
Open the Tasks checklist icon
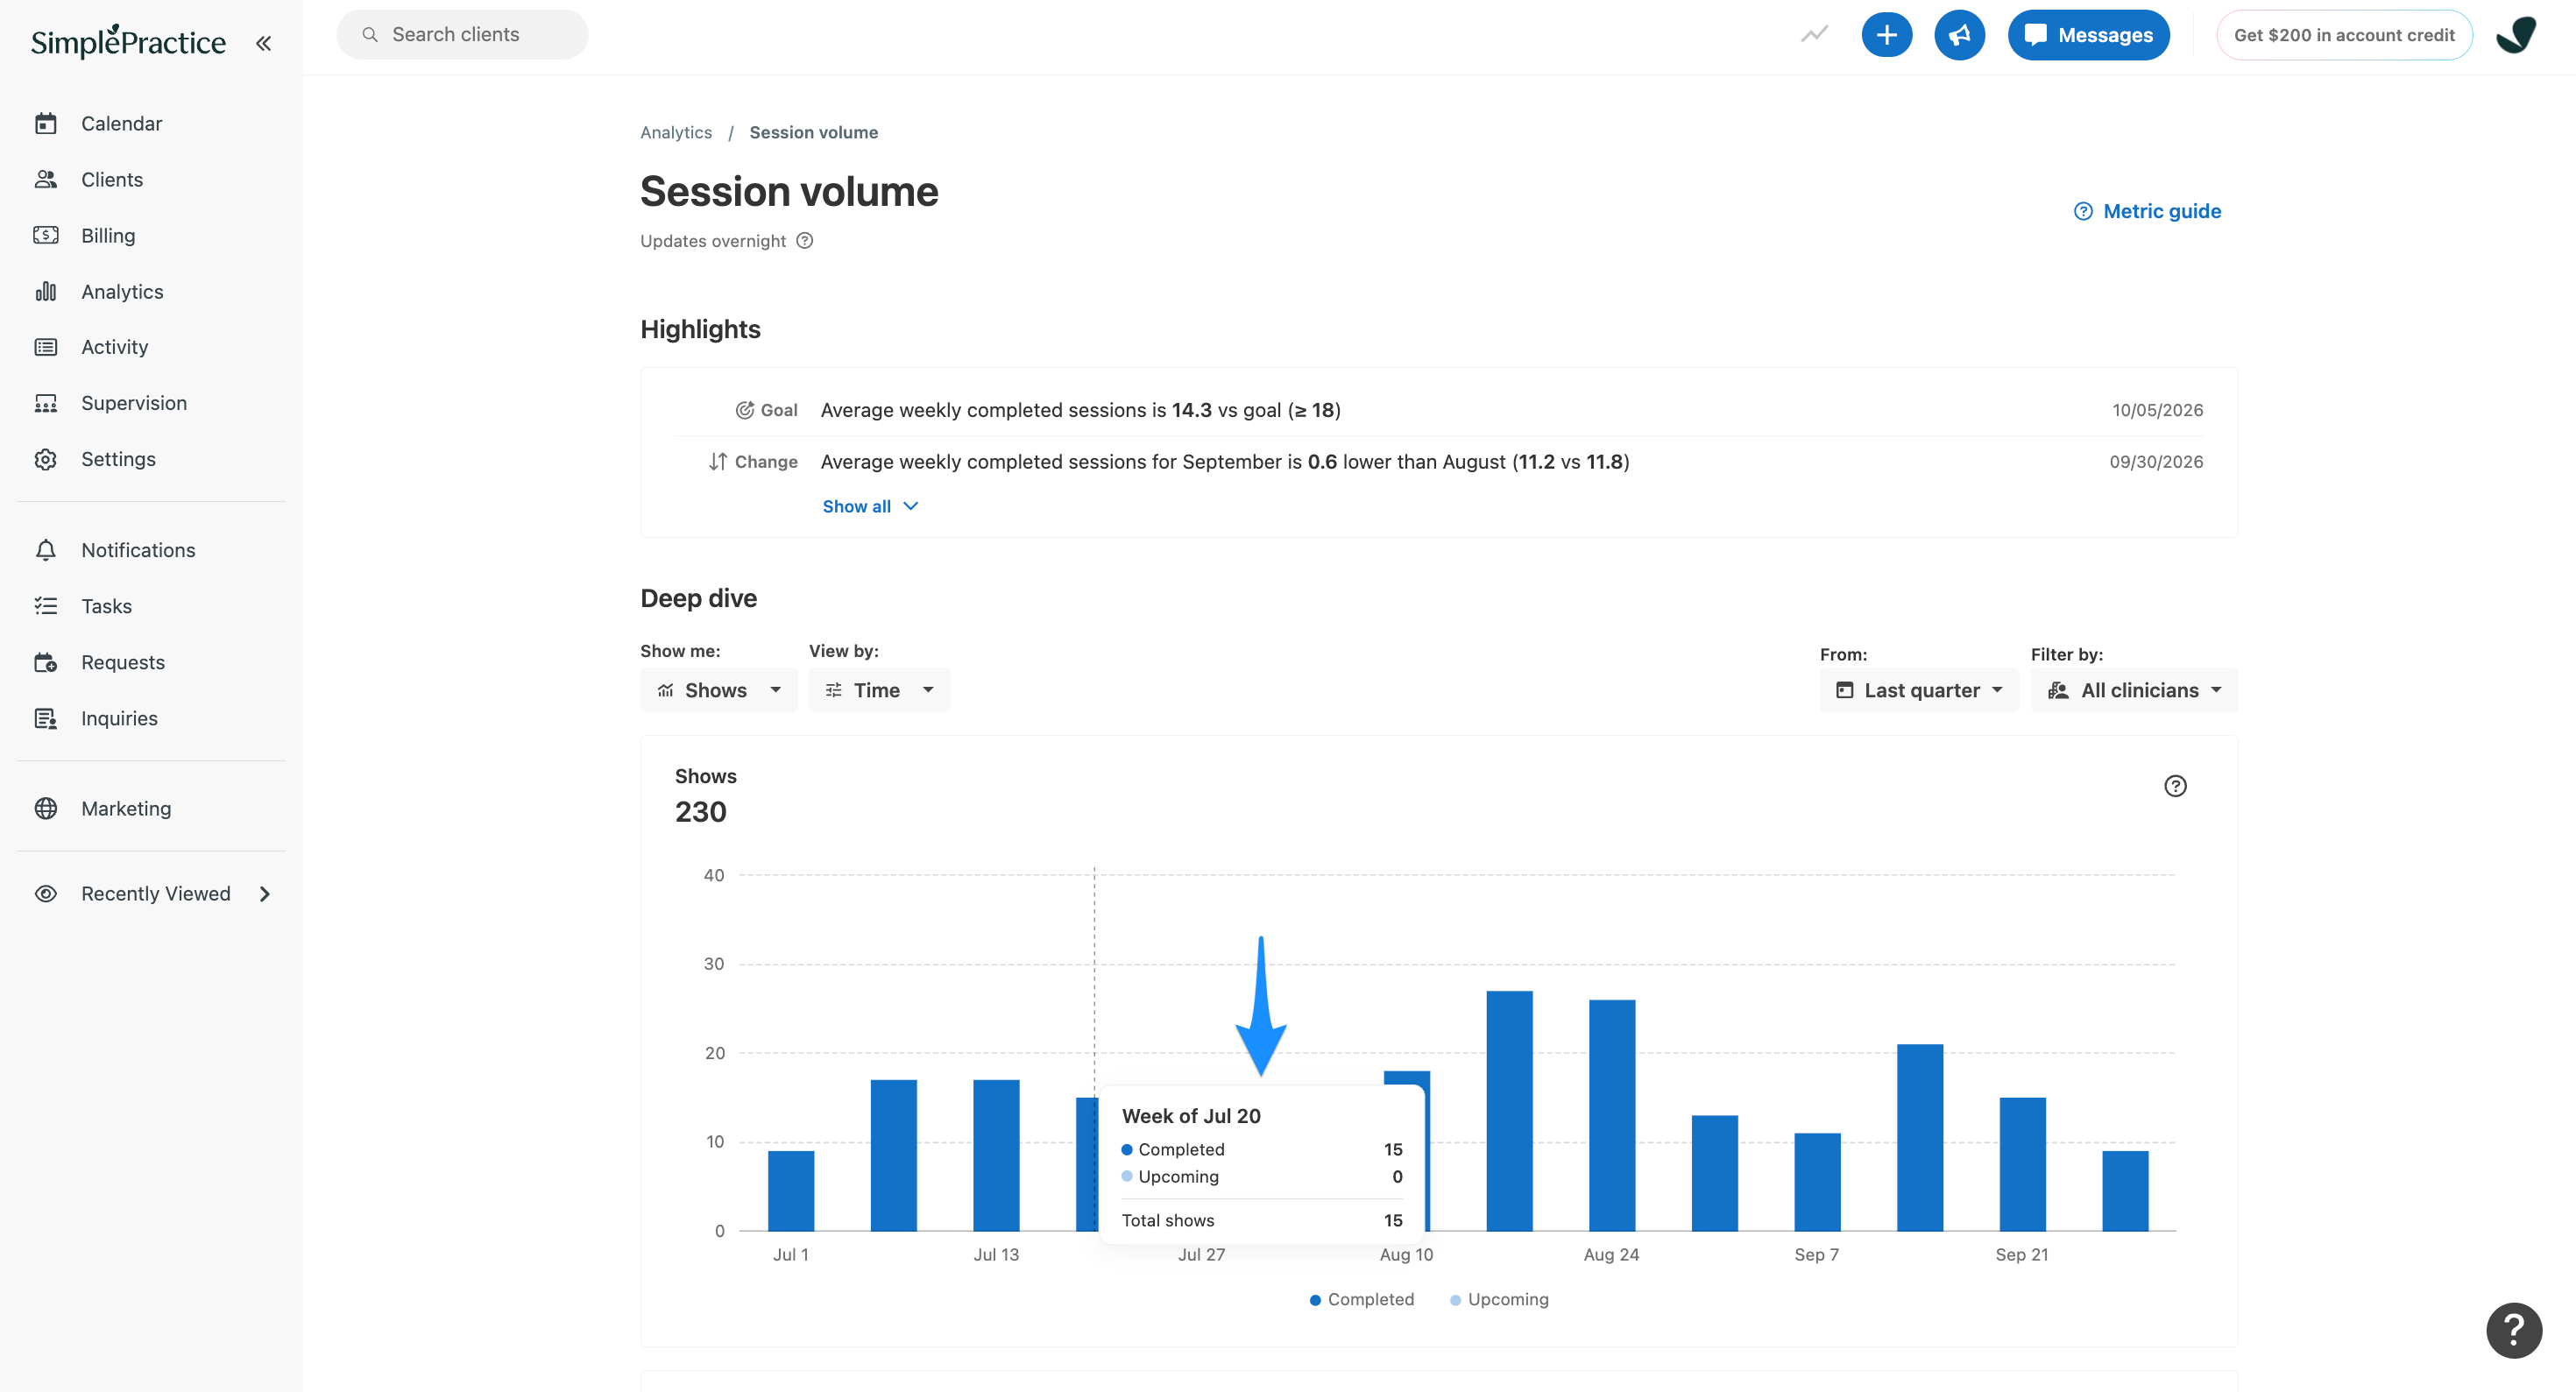46,606
